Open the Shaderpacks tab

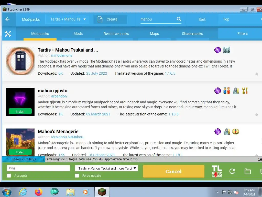coord(192,34)
